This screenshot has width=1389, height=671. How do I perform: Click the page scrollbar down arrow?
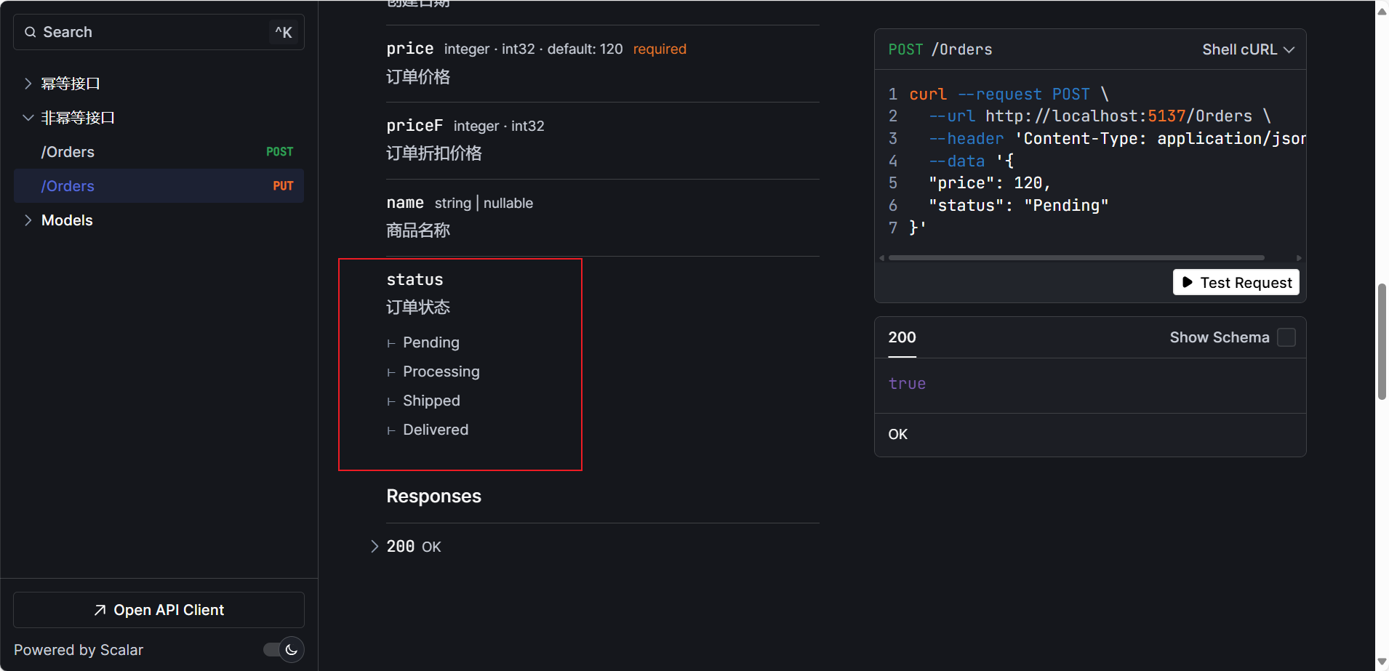coord(1382,662)
